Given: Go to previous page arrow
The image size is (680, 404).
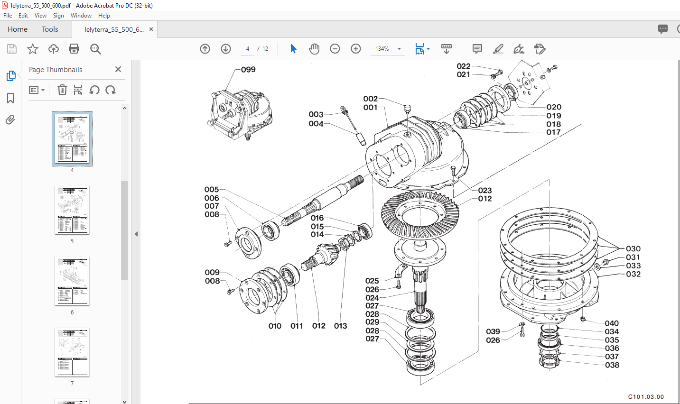Looking at the screenshot, I should pos(205,49).
